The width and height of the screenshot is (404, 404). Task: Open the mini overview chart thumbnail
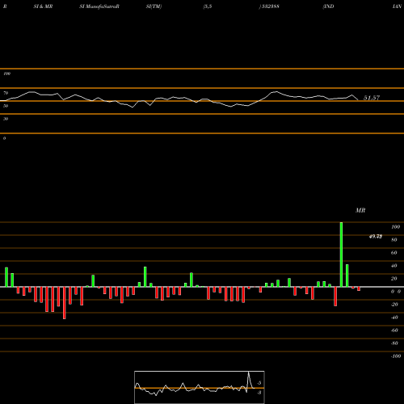click(200, 387)
